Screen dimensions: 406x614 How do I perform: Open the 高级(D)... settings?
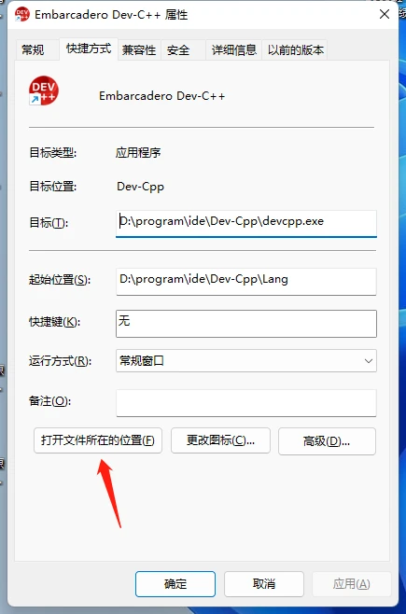click(x=327, y=441)
